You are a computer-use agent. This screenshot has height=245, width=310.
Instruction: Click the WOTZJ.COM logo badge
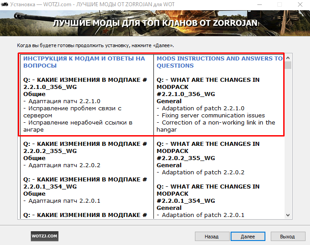pos(45,236)
